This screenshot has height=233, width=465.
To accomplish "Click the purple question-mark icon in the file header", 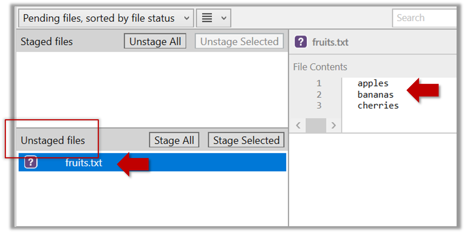I will point(301,42).
